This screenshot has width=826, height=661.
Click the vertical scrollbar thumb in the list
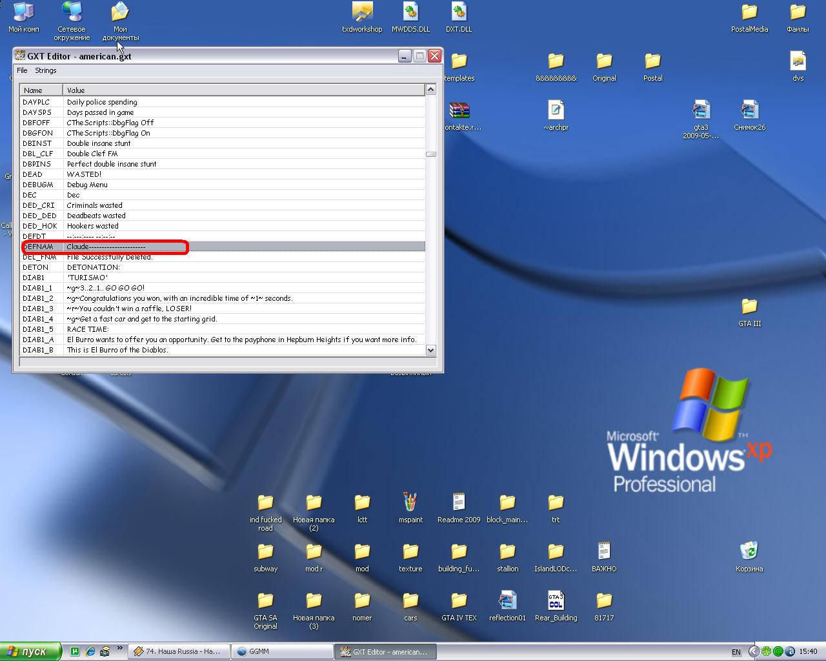(430, 154)
